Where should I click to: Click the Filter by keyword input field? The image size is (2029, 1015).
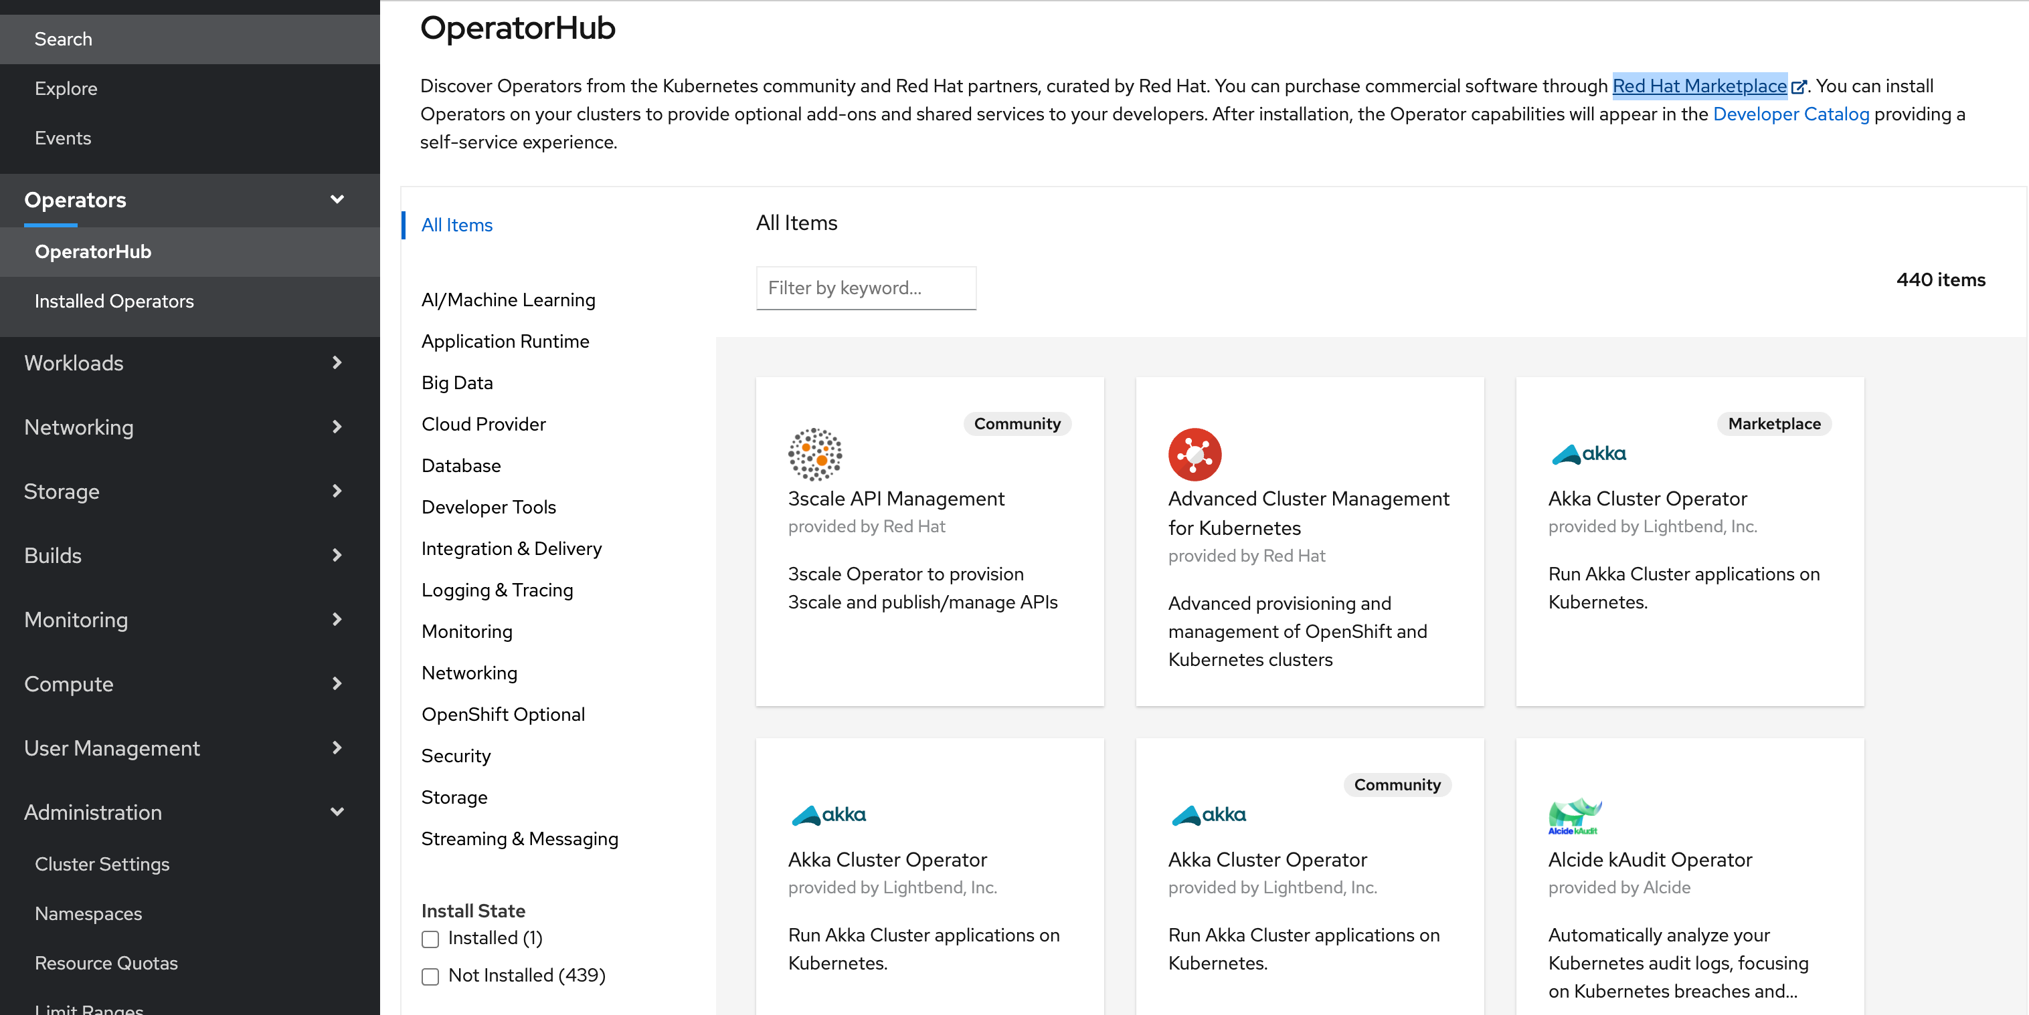pos(866,288)
